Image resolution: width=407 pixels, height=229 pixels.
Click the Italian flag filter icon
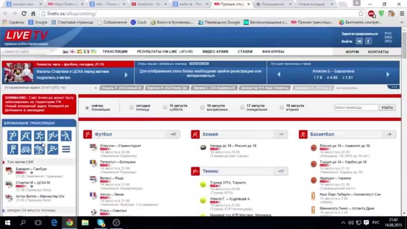[x=86, y=52]
